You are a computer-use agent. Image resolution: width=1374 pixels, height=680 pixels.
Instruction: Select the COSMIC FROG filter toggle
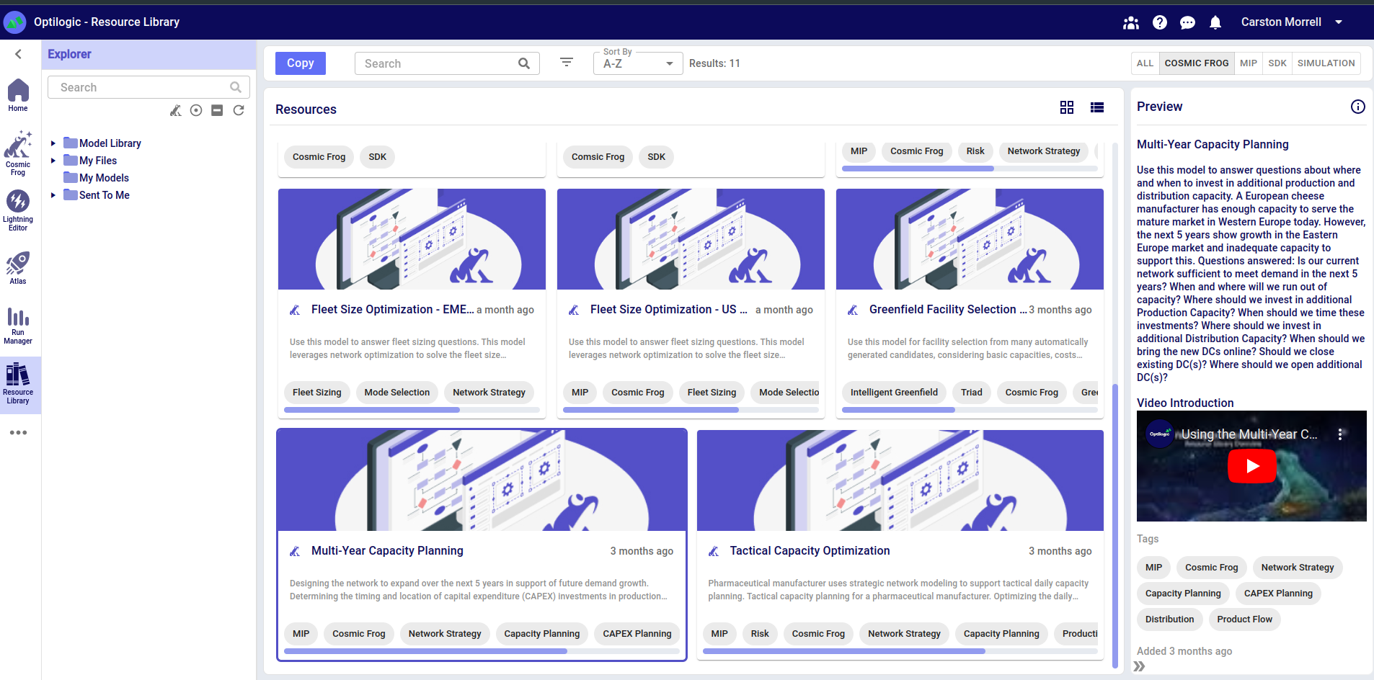[1197, 63]
